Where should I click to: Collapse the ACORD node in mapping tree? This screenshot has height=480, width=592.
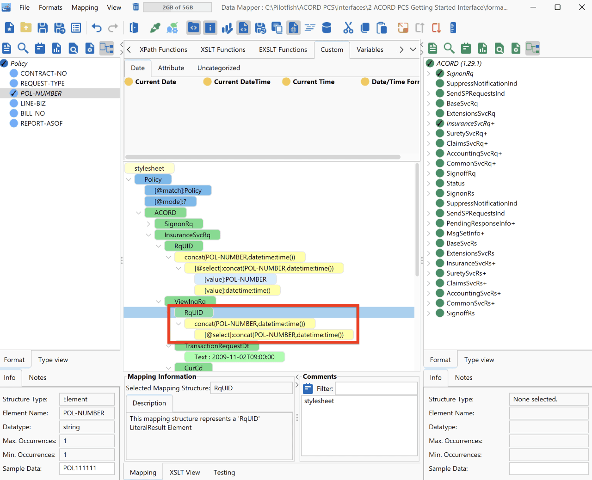[x=138, y=213]
